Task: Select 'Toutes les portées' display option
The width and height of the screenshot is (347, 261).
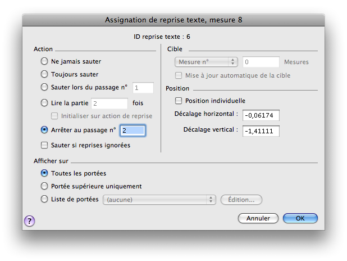Action: [45, 173]
